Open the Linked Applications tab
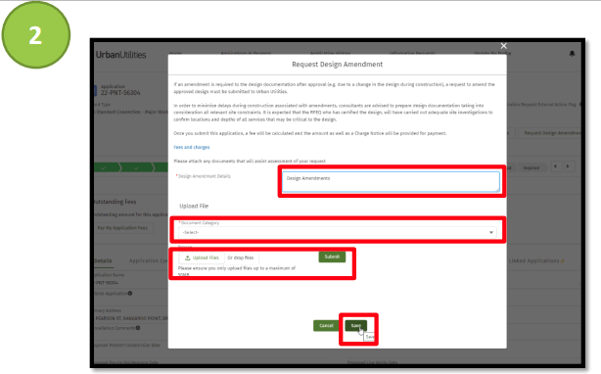601x374 pixels. coord(533,261)
